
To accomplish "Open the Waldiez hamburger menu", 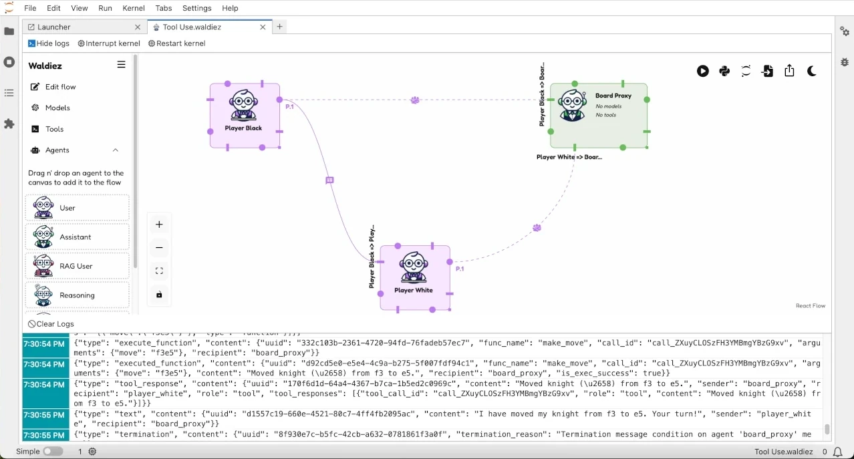I will coord(121,65).
